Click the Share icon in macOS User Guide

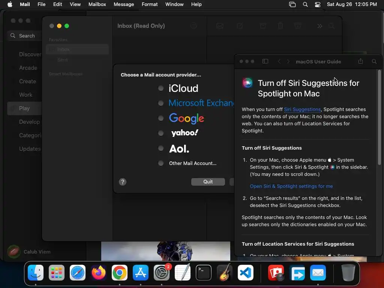tap(360, 61)
